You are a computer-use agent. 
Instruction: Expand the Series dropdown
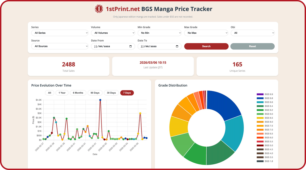tap(60, 33)
